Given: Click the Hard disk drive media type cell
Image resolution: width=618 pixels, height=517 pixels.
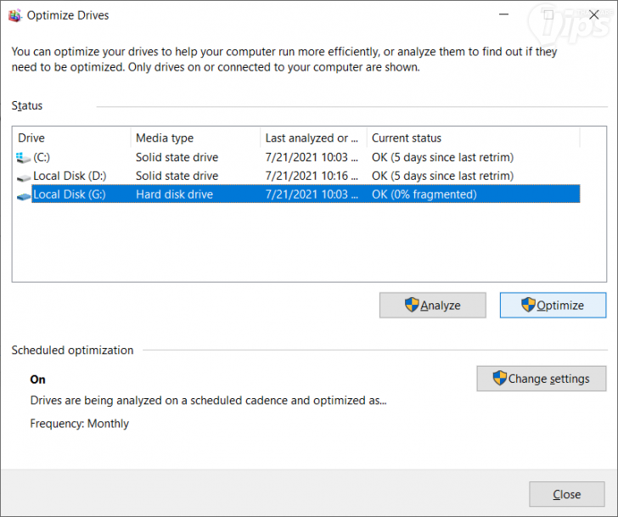Looking at the screenshot, I should click(x=174, y=194).
